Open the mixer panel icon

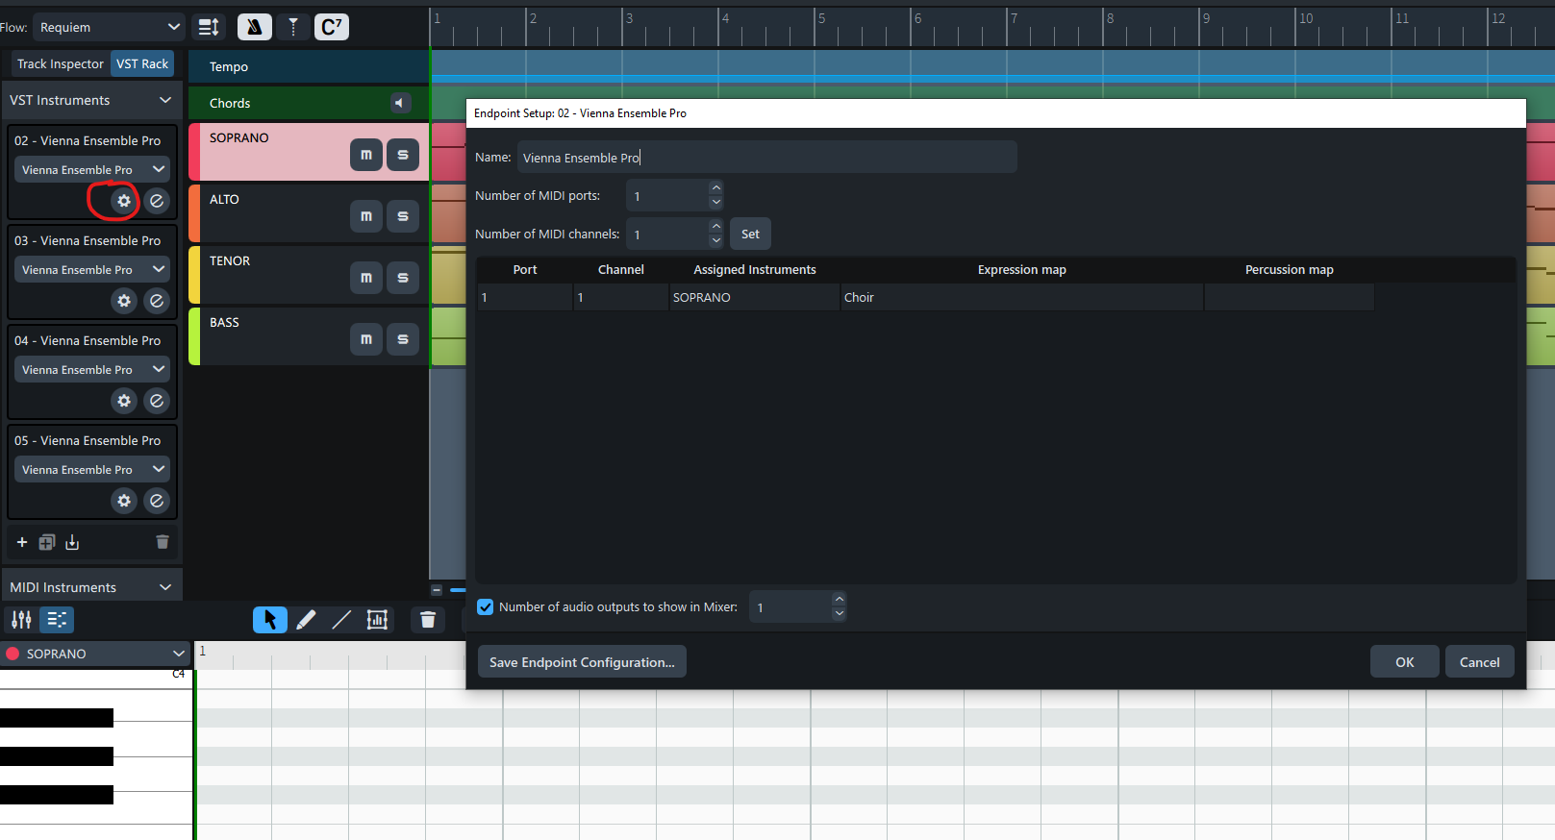coord(22,620)
